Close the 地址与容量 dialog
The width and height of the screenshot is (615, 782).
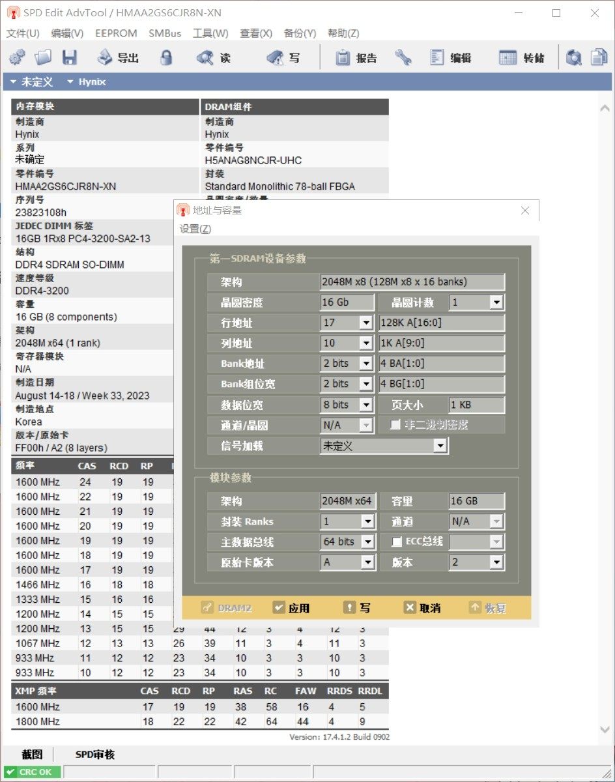525,210
